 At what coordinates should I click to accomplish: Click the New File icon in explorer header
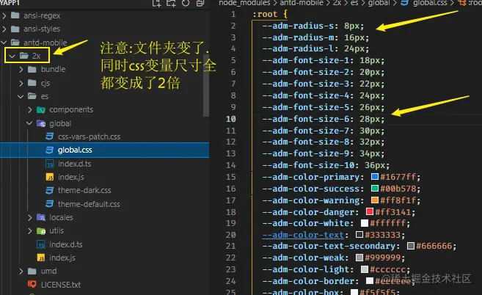pyautogui.click(x=157, y=3)
